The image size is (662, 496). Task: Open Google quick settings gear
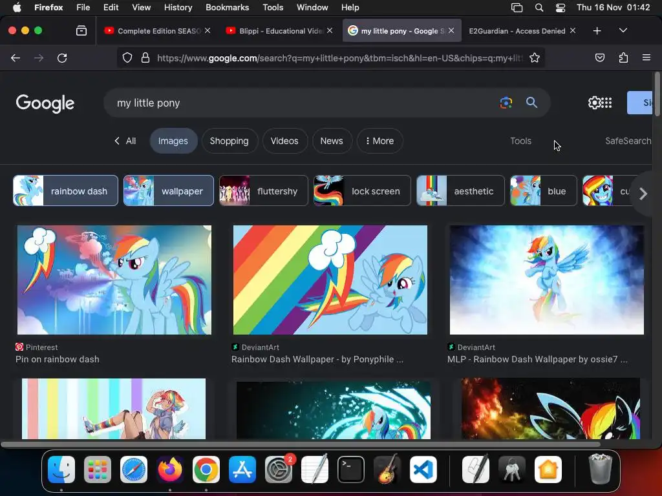tap(593, 103)
